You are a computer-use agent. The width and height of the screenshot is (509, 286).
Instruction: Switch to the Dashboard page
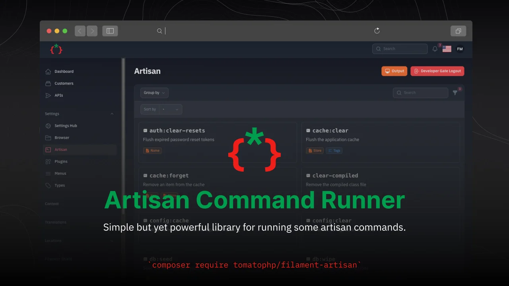64,71
